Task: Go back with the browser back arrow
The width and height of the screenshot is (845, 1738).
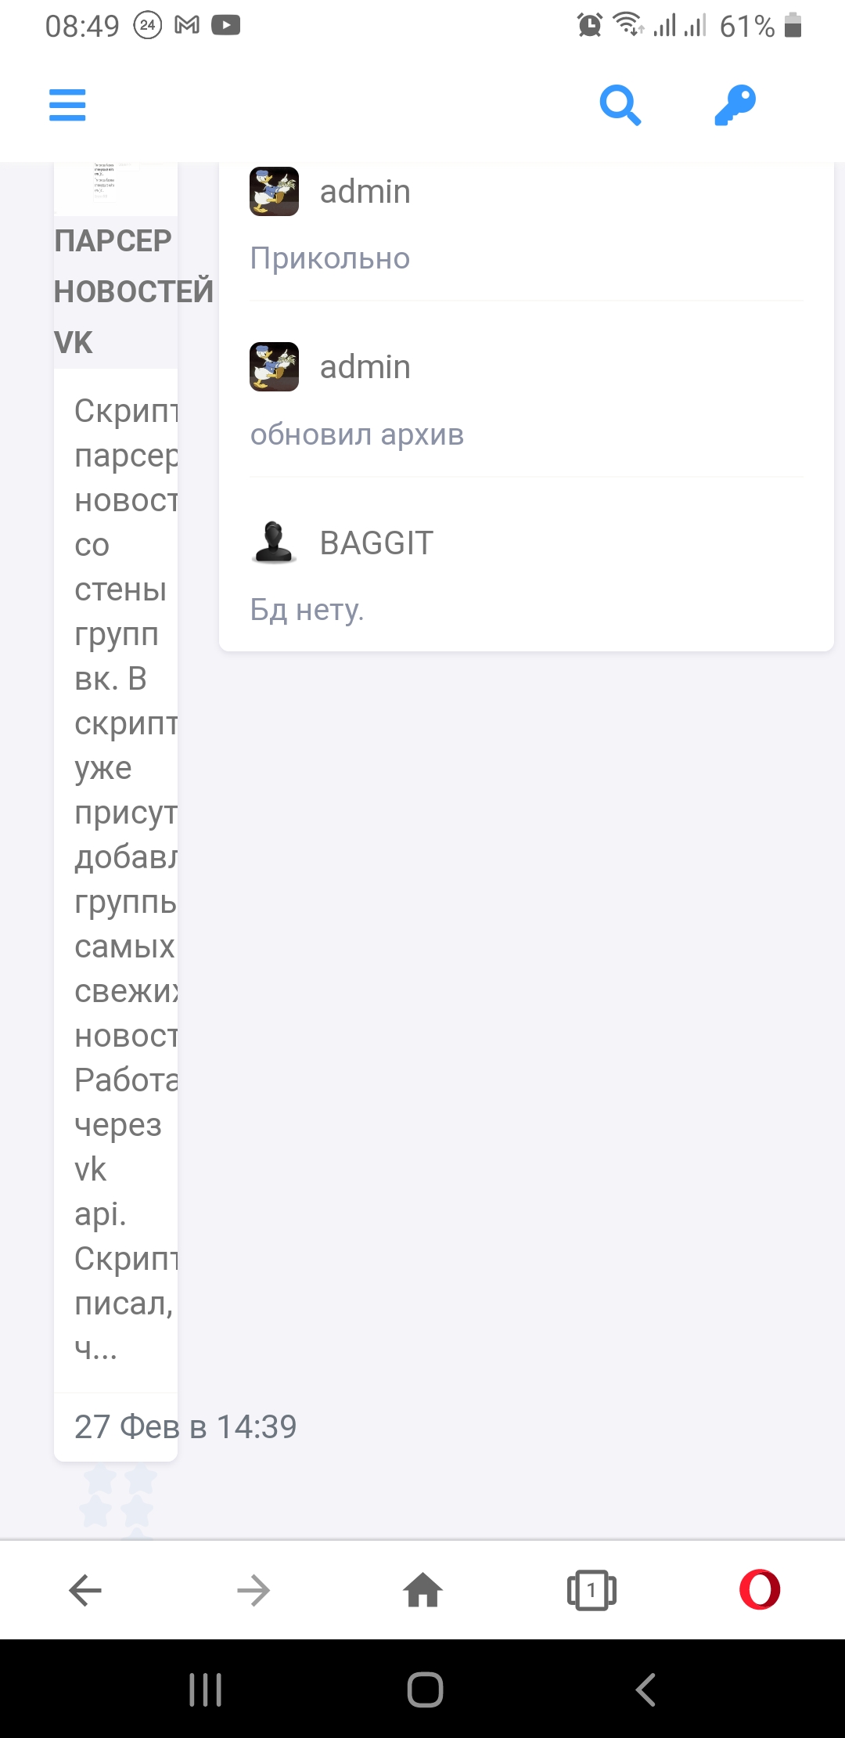Action: point(85,1590)
